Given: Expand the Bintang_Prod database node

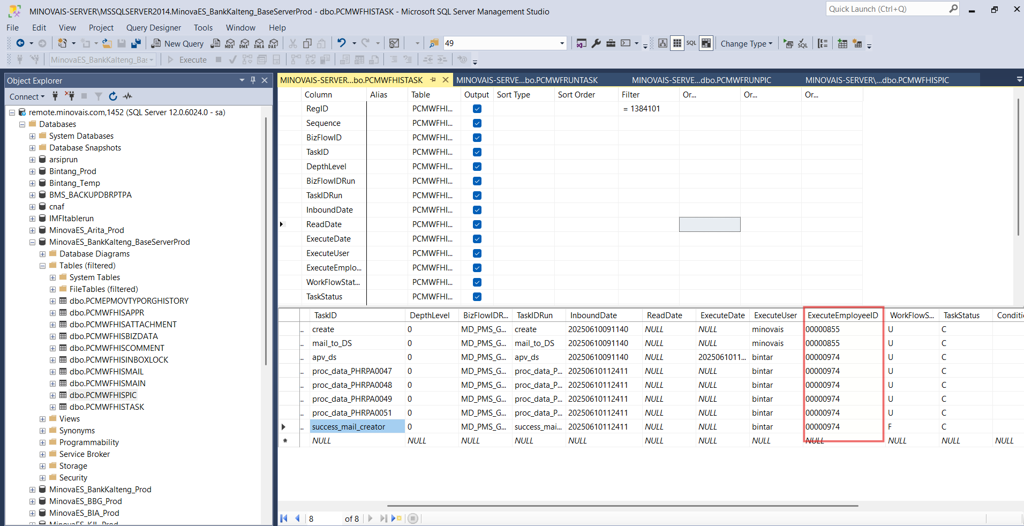Looking at the screenshot, I should (32, 171).
